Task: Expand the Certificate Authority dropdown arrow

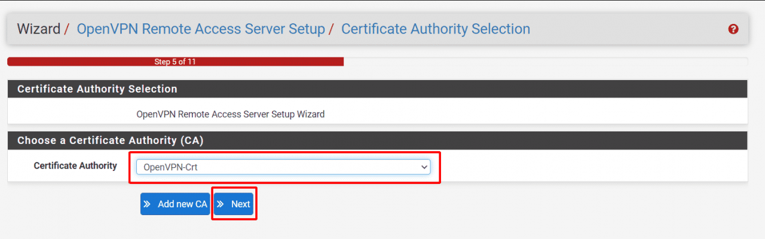Action: click(x=424, y=167)
